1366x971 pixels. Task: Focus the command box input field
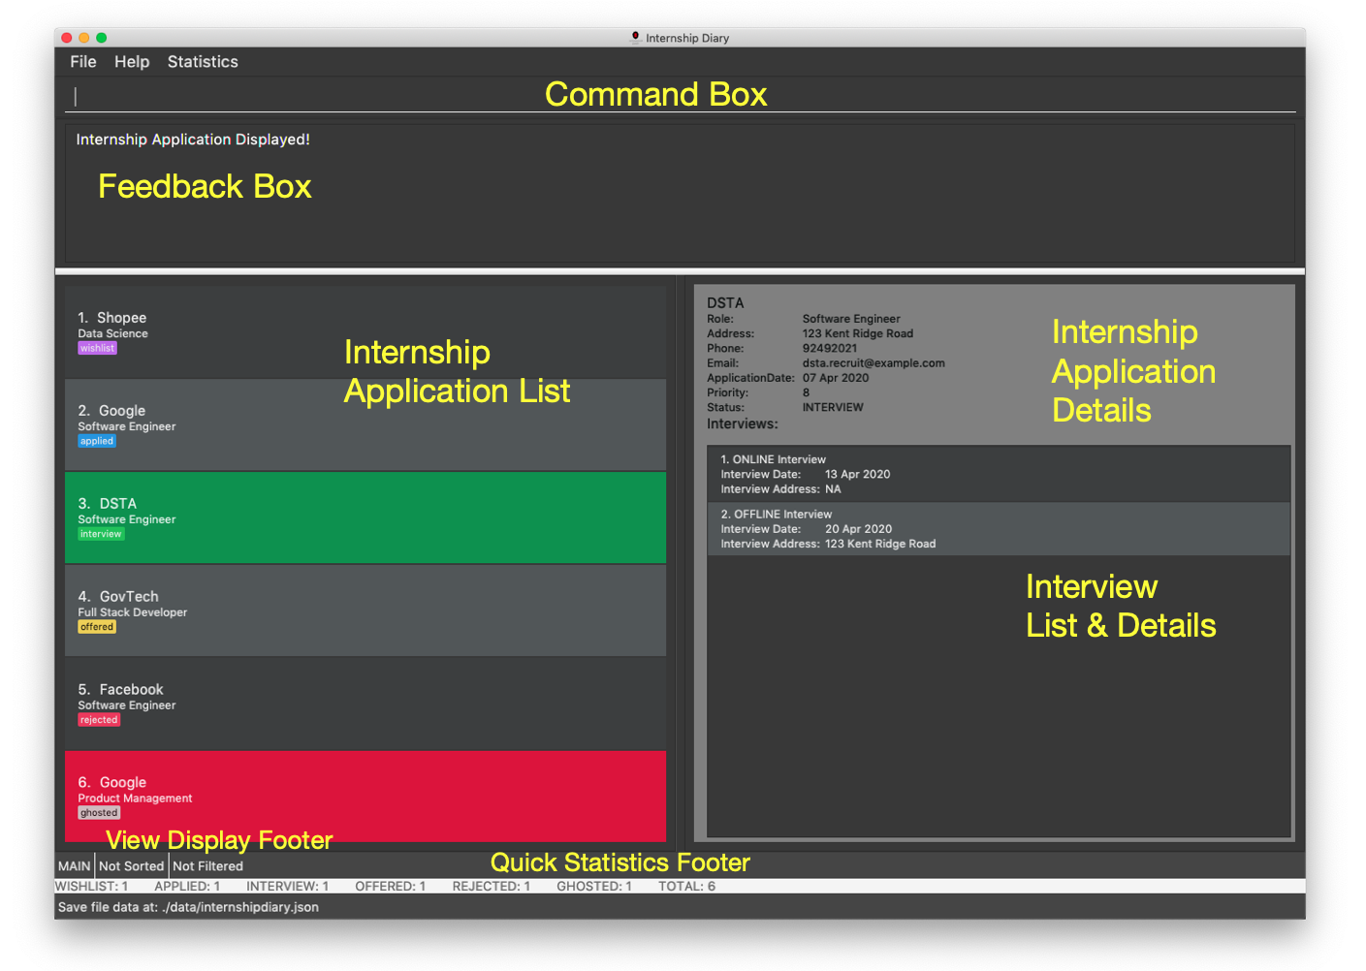click(x=680, y=96)
